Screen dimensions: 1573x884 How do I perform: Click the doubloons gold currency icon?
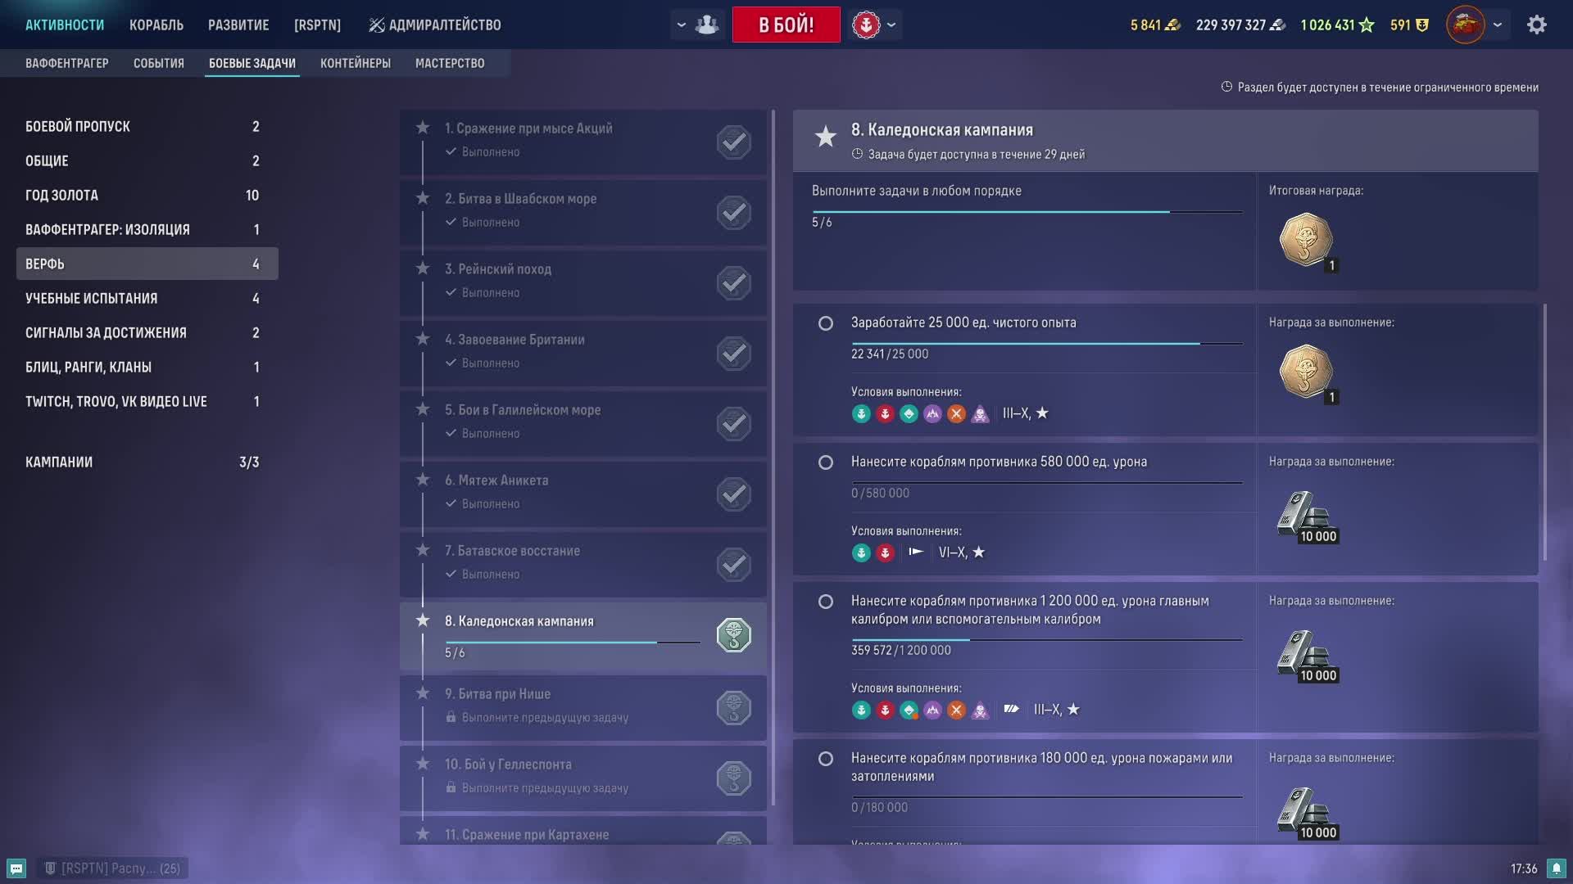click(x=1173, y=25)
